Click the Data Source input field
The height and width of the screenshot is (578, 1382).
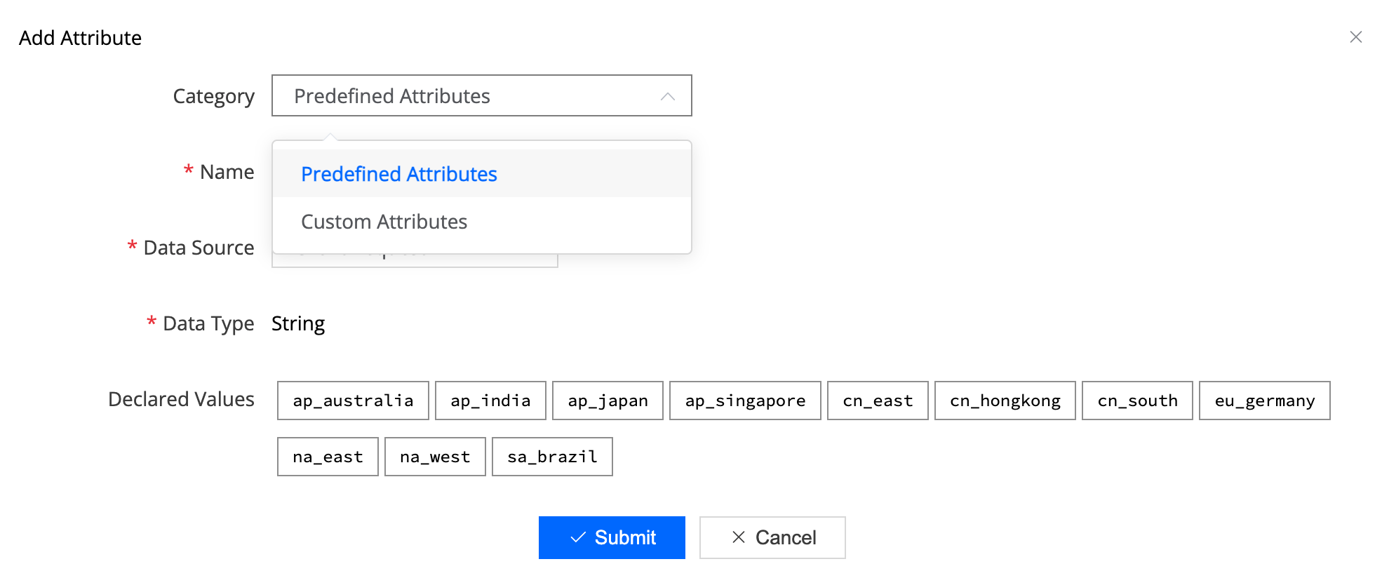(x=415, y=260)
